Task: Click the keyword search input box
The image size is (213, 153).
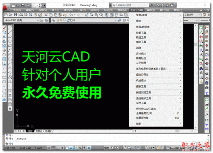Action: tap(130, 5)
